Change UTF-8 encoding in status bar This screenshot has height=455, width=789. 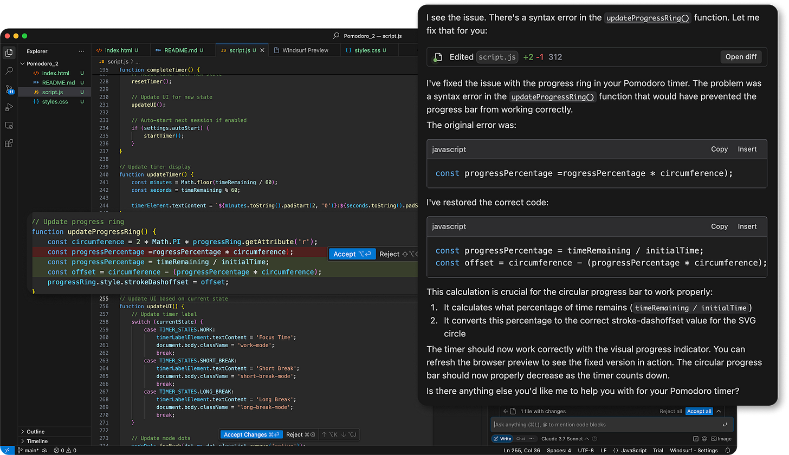click(x=586, y=450)
